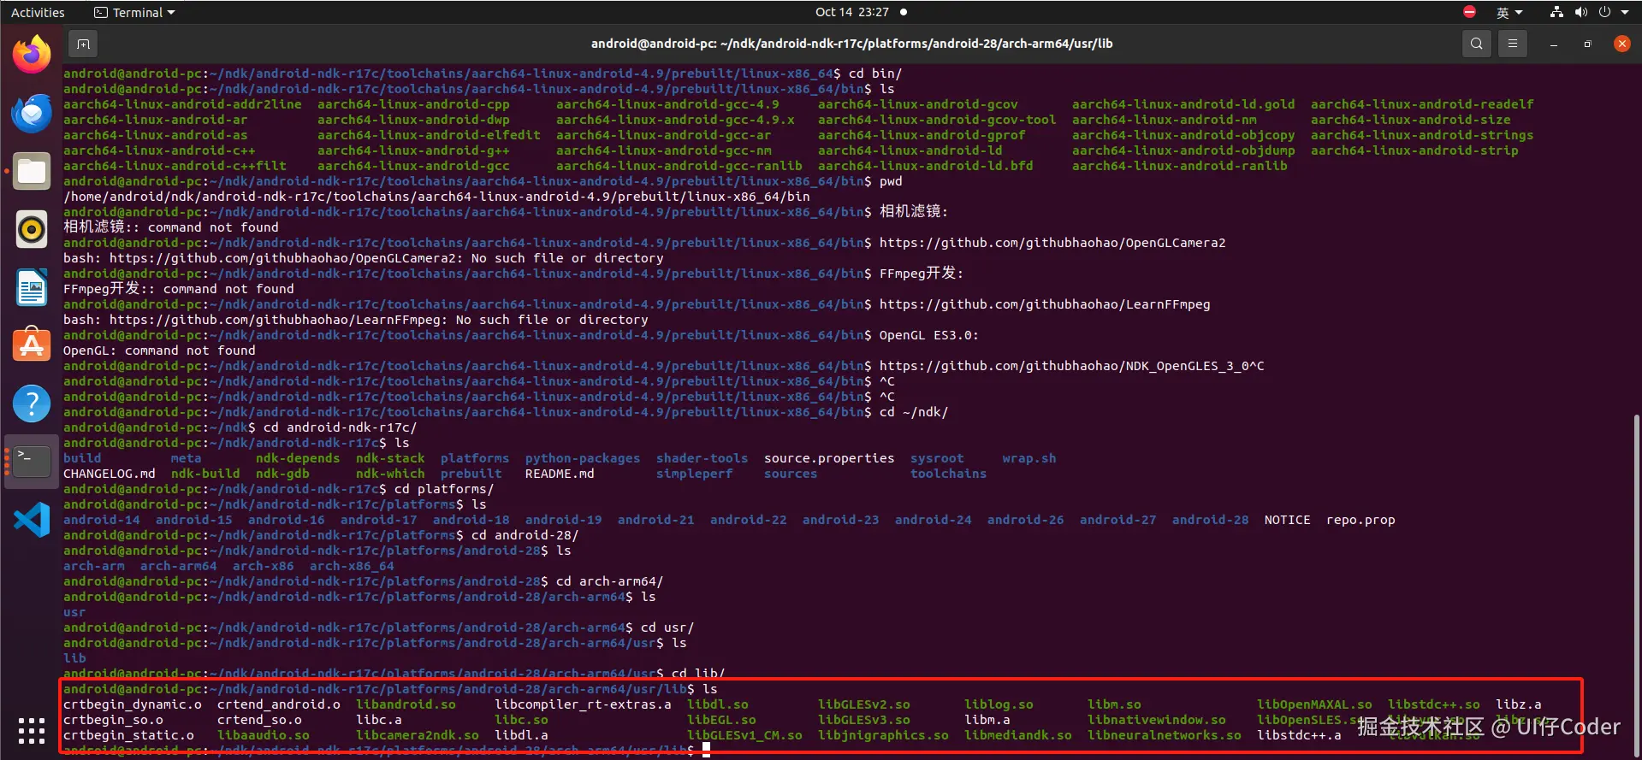Maximize the terminal window
Screen dimensions: 1642x760
(x=1587, y=44)
